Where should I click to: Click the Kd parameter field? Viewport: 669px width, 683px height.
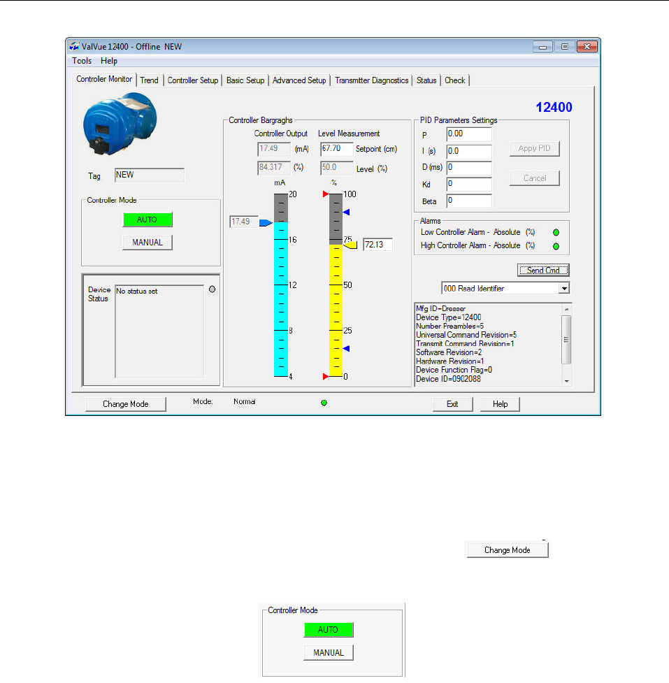(x=469, y=185)
